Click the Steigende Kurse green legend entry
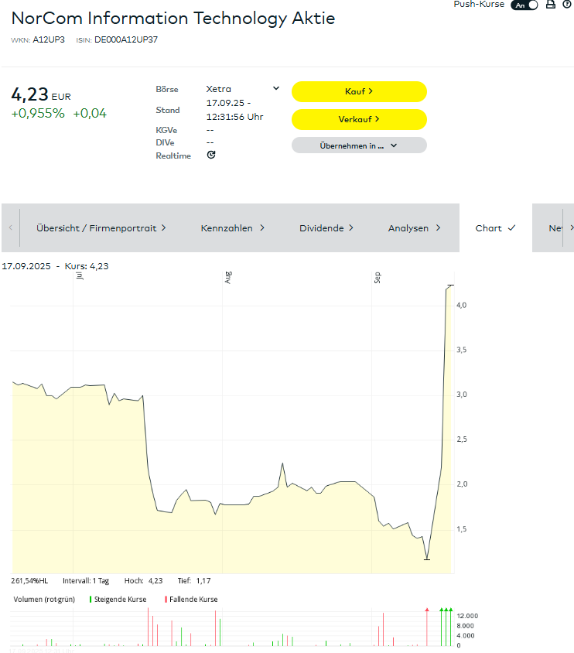The height and width of the screenshot is (653, 574). (118, 600)
